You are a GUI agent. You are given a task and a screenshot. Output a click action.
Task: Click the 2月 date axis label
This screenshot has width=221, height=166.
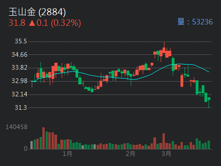(130, 154)
